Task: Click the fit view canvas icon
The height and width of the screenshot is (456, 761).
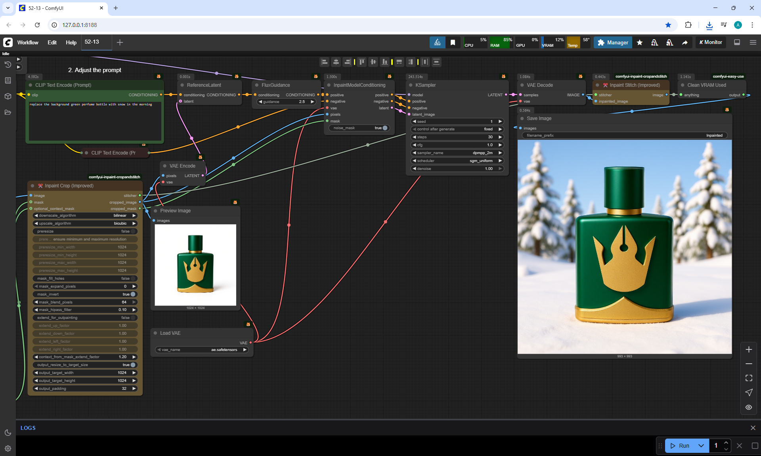Action: [749, 378]
